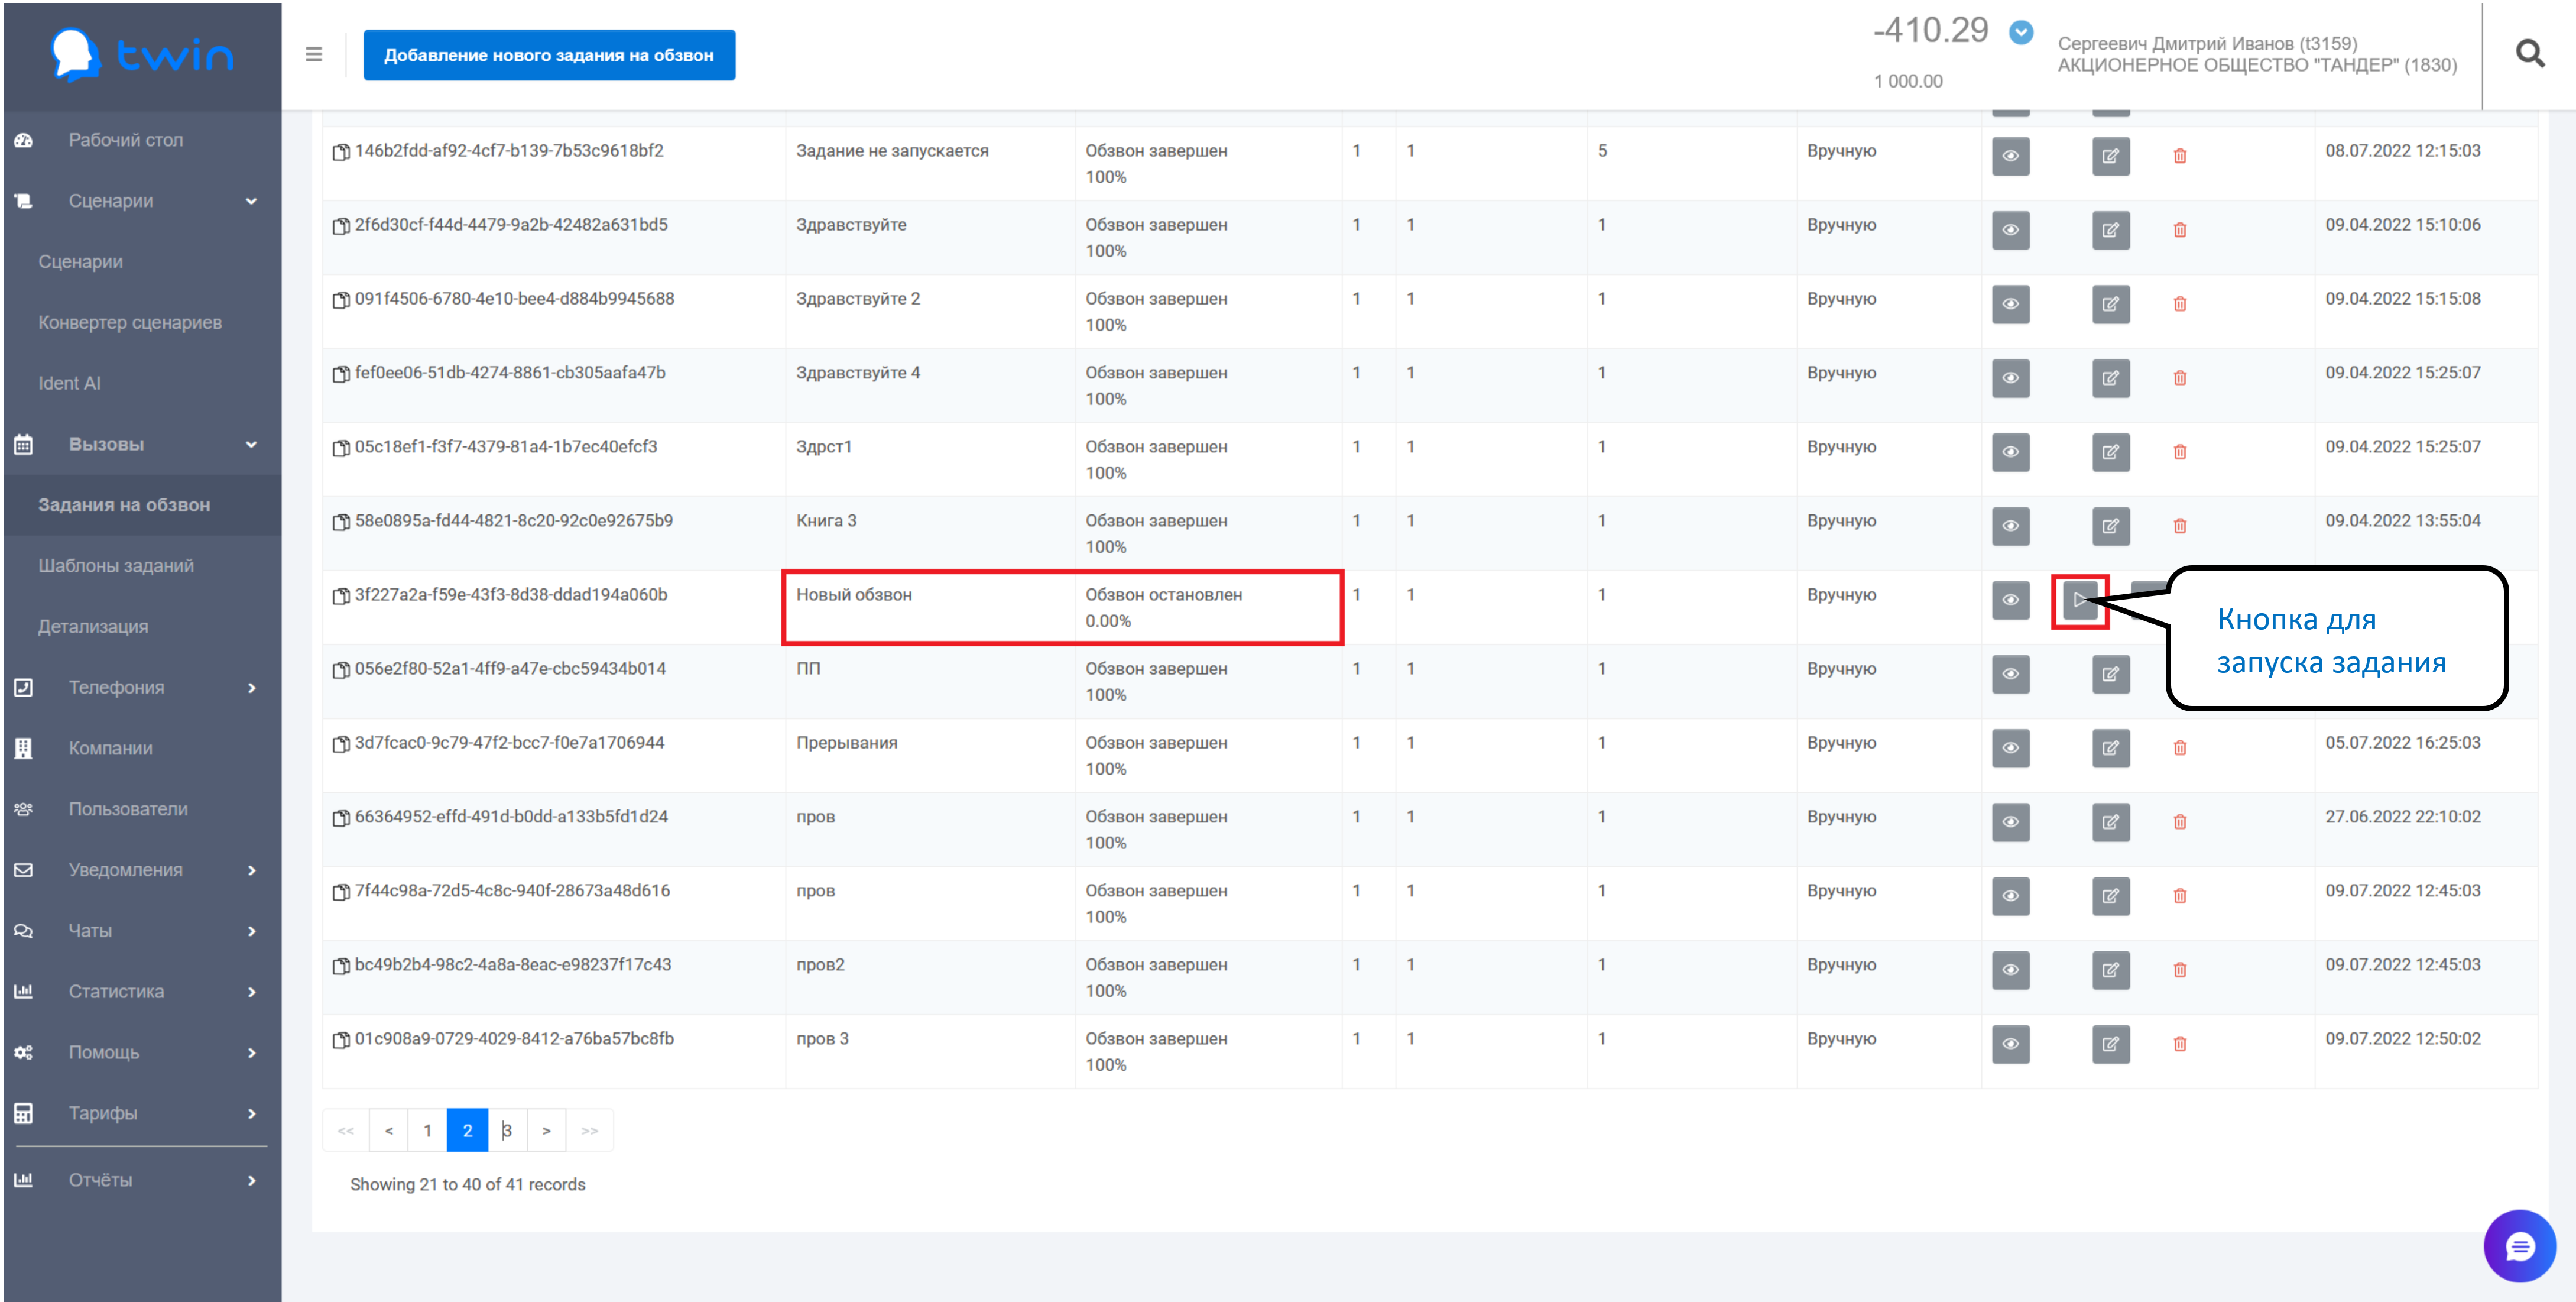
Task: Select Задания на обзвон menu item
Action: tap(142, 505)
